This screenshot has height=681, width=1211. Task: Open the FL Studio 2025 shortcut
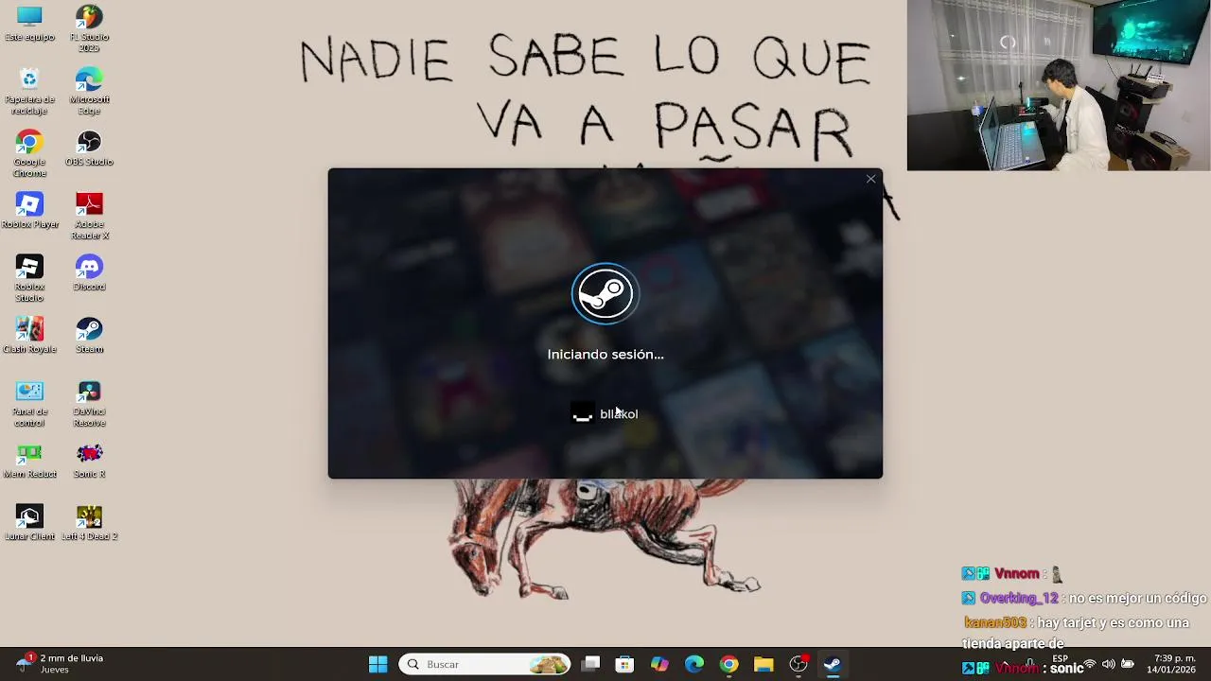[x=89, y=29]
